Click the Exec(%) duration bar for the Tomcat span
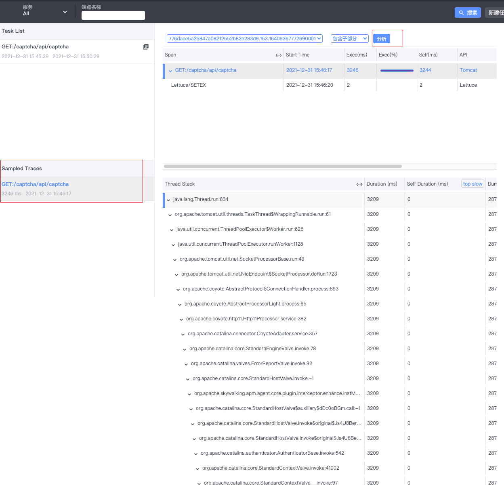504x485 pixels. (x=396, y=70)
